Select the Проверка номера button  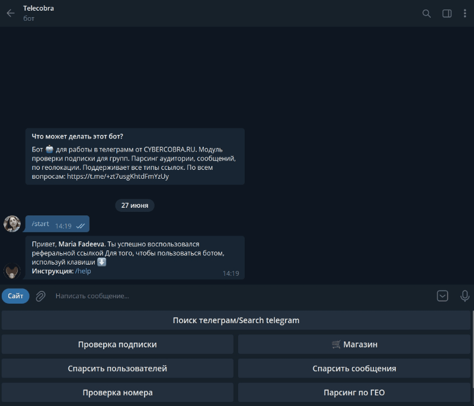117,392
